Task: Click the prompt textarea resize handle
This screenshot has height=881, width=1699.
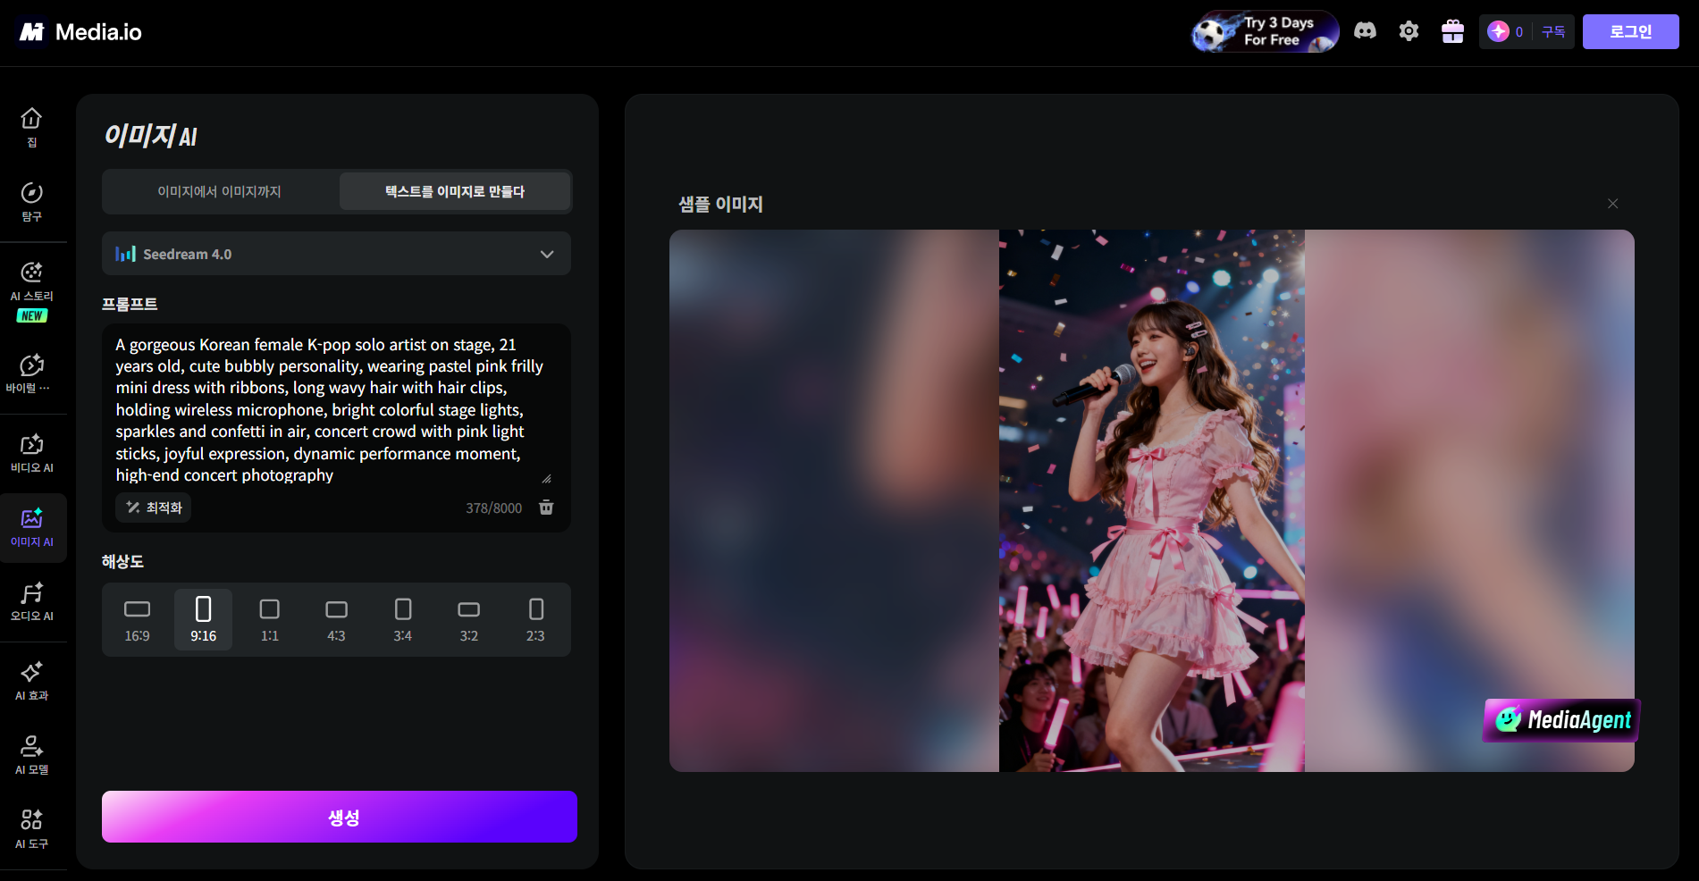Action: [x=546, y=478]
